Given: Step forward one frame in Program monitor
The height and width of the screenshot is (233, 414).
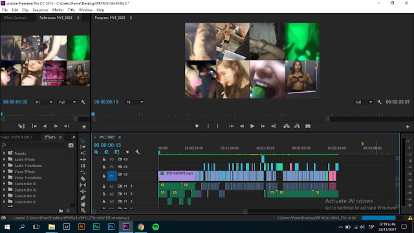Looking at the screenshot, I should tap(263, 126).
